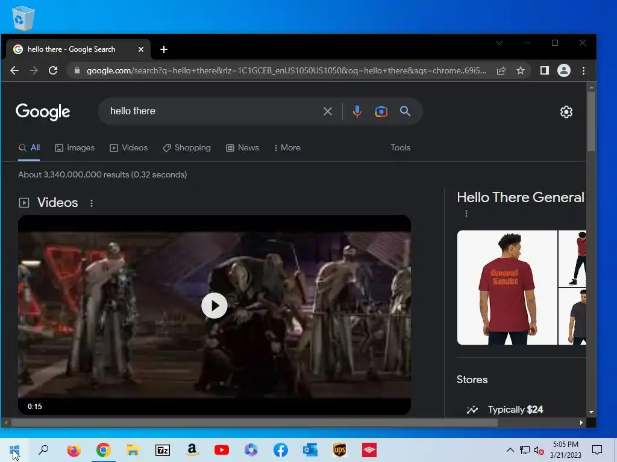Expand the More search categories menu
The image size is (617, 462).
coord(287,148)
